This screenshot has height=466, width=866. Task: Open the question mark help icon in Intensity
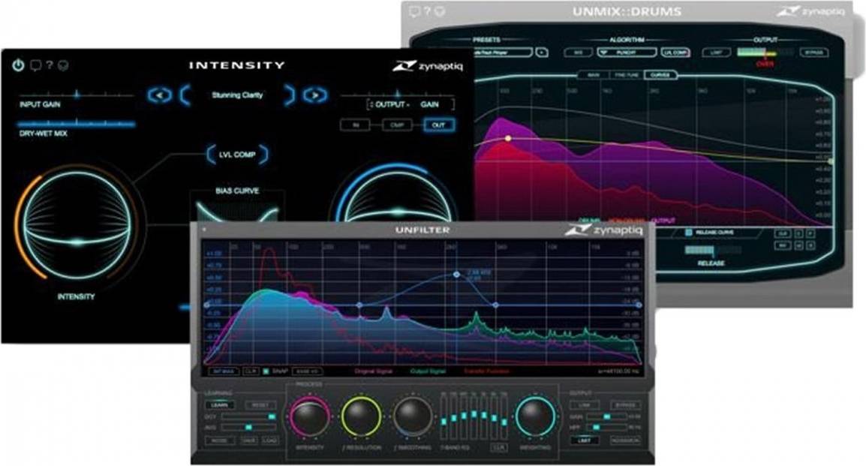pos(50,65)
